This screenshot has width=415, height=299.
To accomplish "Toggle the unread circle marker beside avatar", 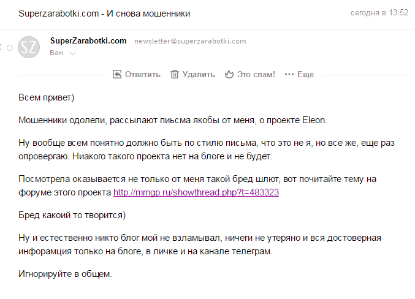I will point(10,47).
